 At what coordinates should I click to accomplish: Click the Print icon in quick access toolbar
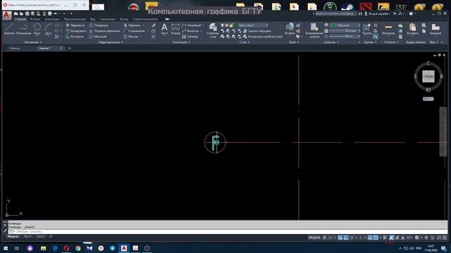click(50, 13)
